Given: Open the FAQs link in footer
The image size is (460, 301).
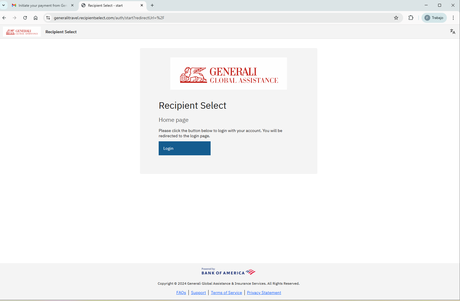Looking at the screenshot, I should coord(181,293).
